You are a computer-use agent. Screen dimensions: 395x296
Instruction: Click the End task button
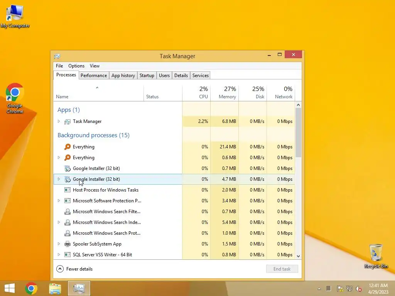tap(282, 269)
